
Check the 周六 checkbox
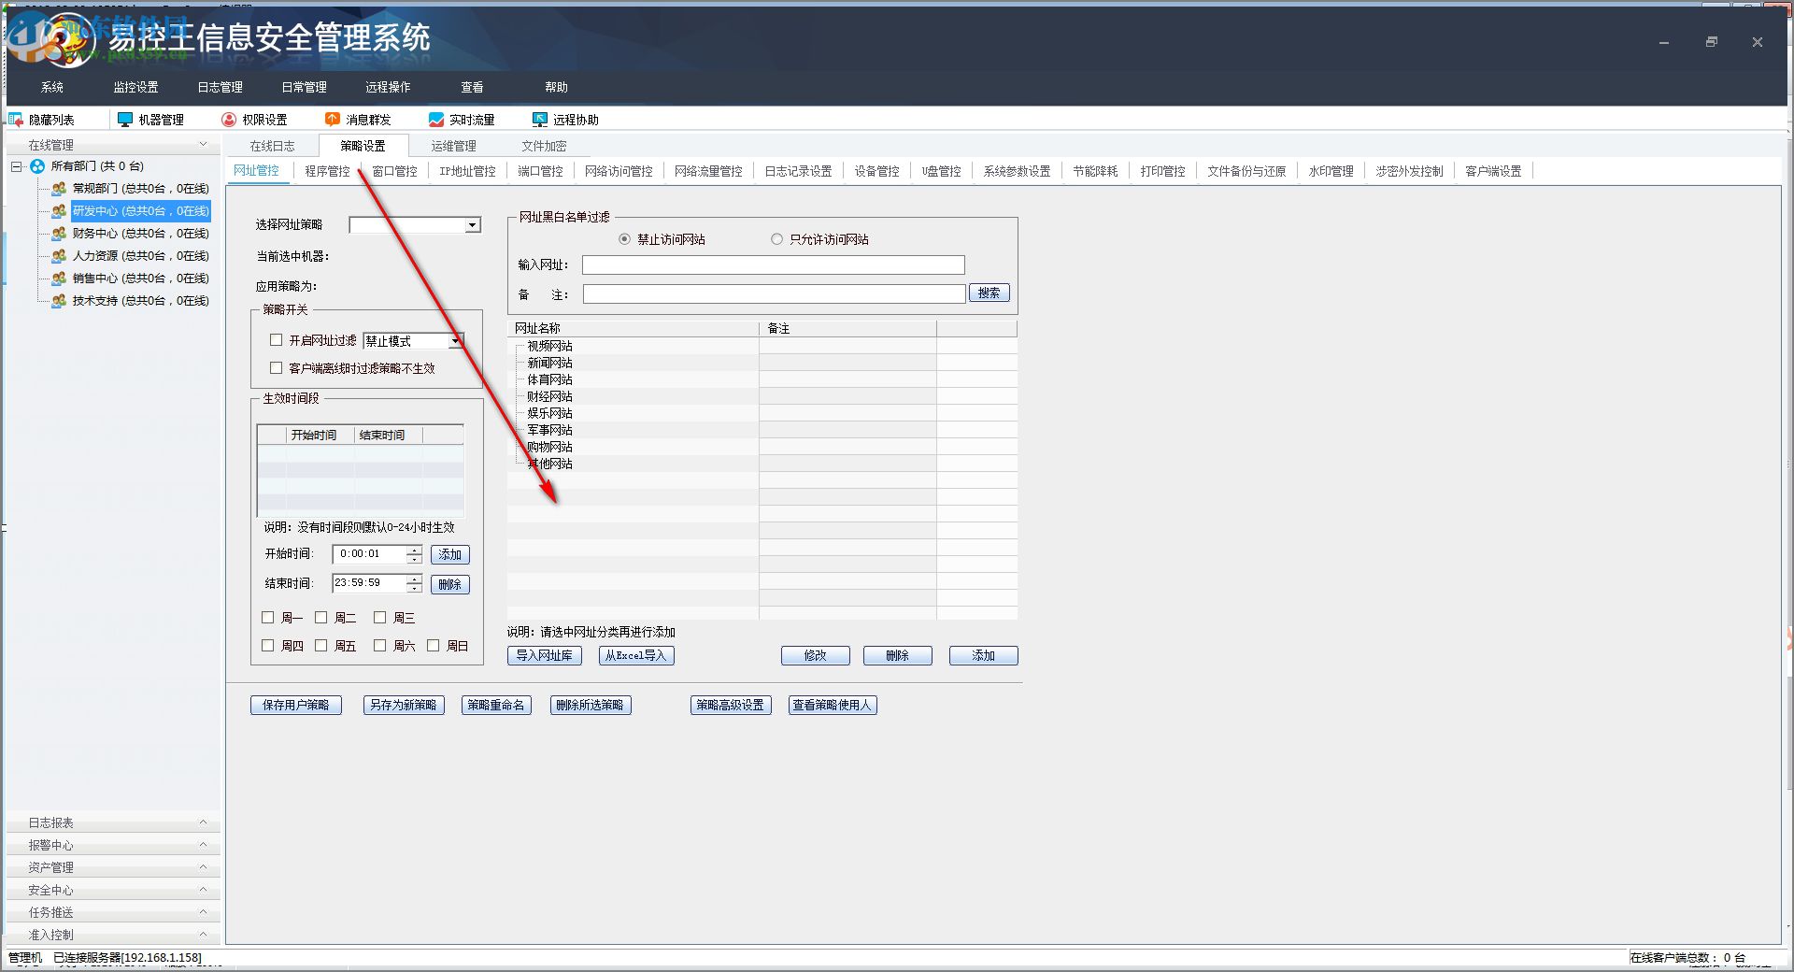[x=380, y=646]
